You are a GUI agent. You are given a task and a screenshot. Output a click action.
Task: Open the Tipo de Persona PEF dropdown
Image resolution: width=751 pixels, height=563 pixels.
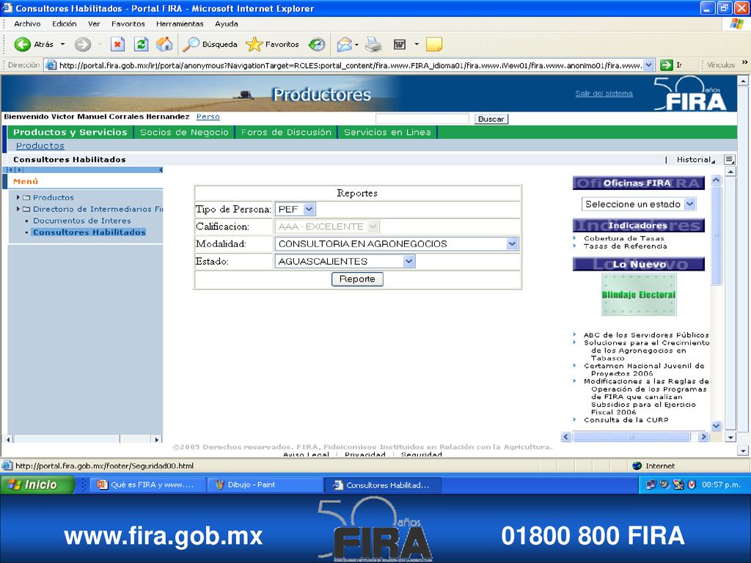point(309,209)
